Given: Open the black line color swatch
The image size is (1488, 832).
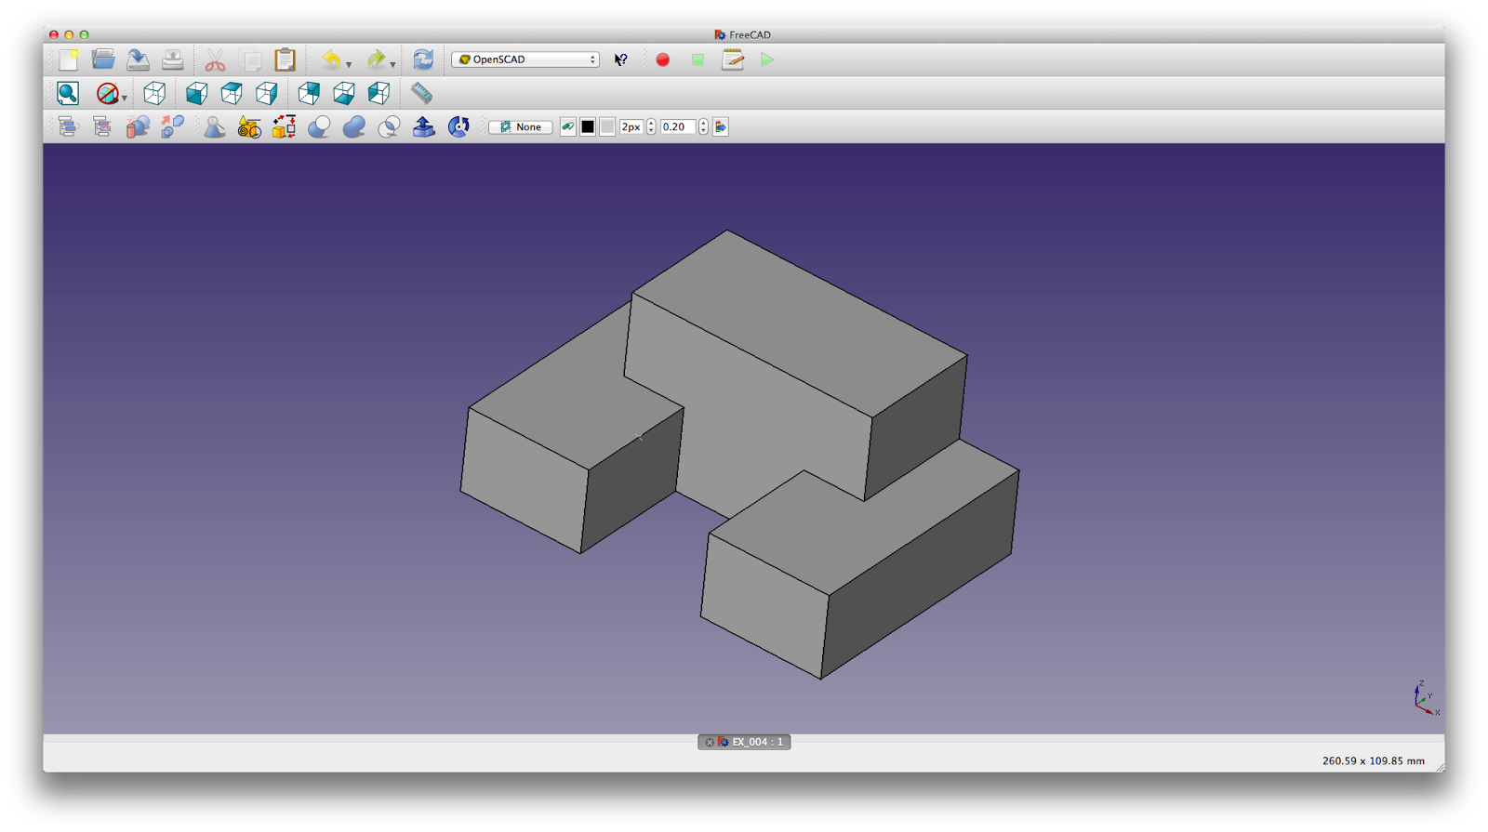Looking at the screenshot, I should (x=588, y=126).
